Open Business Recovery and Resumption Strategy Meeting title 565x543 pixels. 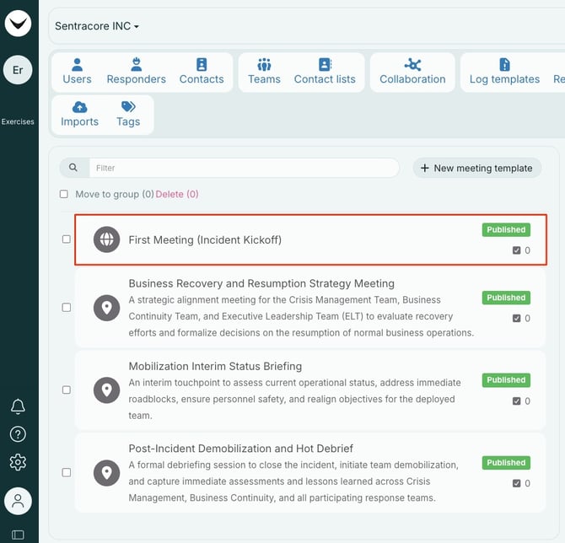click(261, 283)
